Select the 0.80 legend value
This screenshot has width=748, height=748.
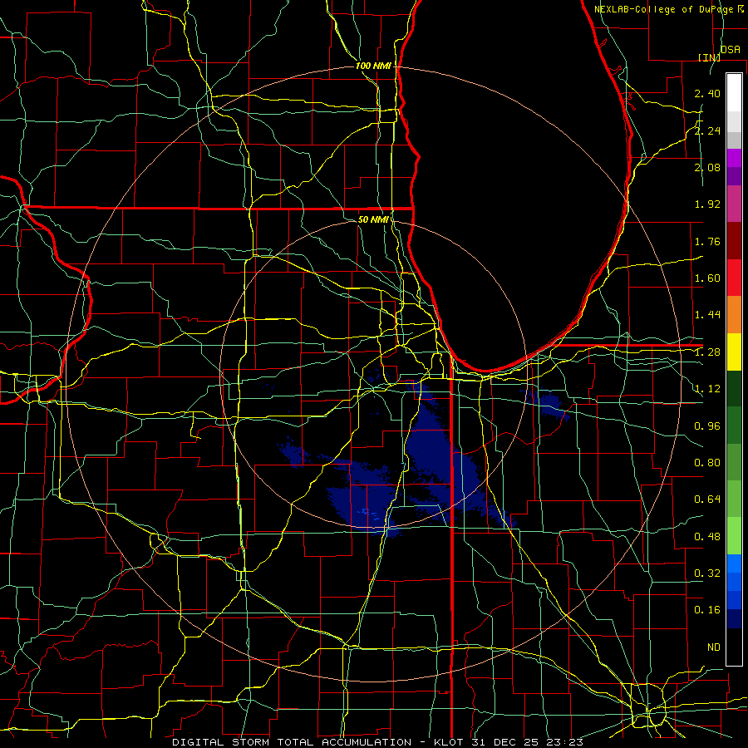(707, 463)
